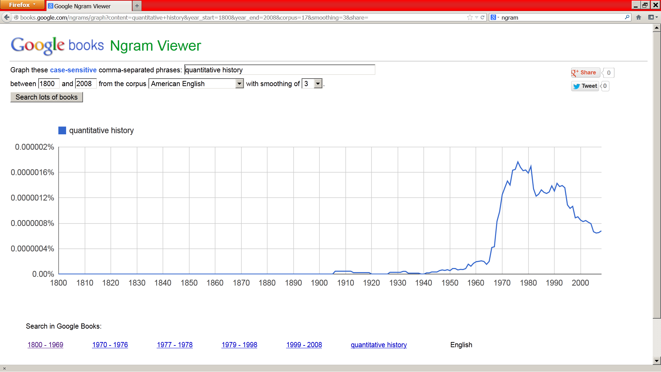Restore down the Firefox window
The width and height of the screenshot is (661, 372).
click(645, 5)
